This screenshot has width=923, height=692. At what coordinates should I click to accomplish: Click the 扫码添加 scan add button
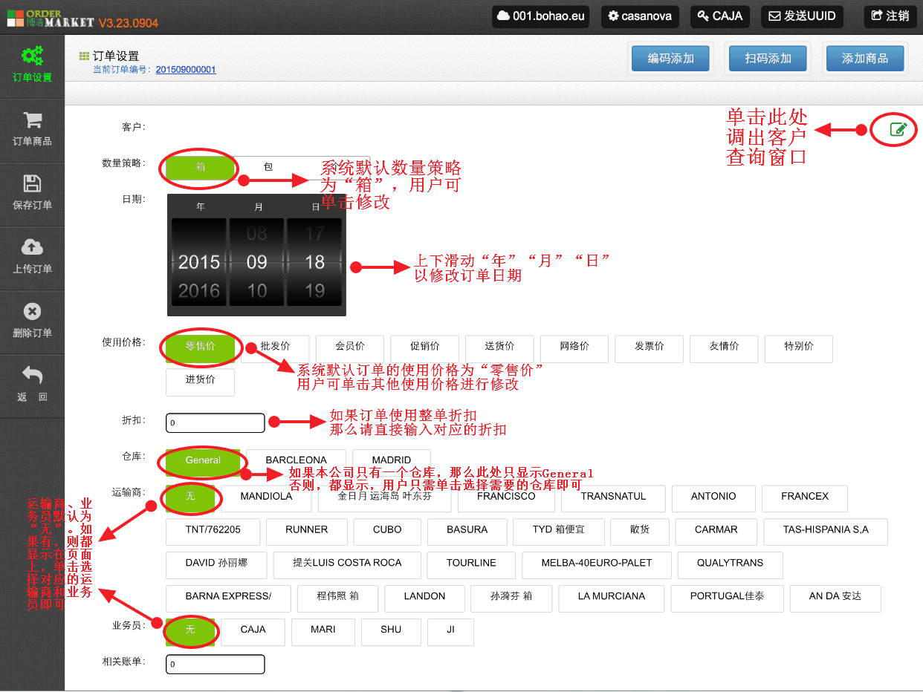point(768,59)
